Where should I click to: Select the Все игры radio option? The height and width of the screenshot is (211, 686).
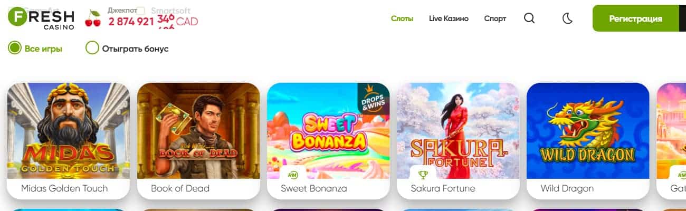(35, 49)
